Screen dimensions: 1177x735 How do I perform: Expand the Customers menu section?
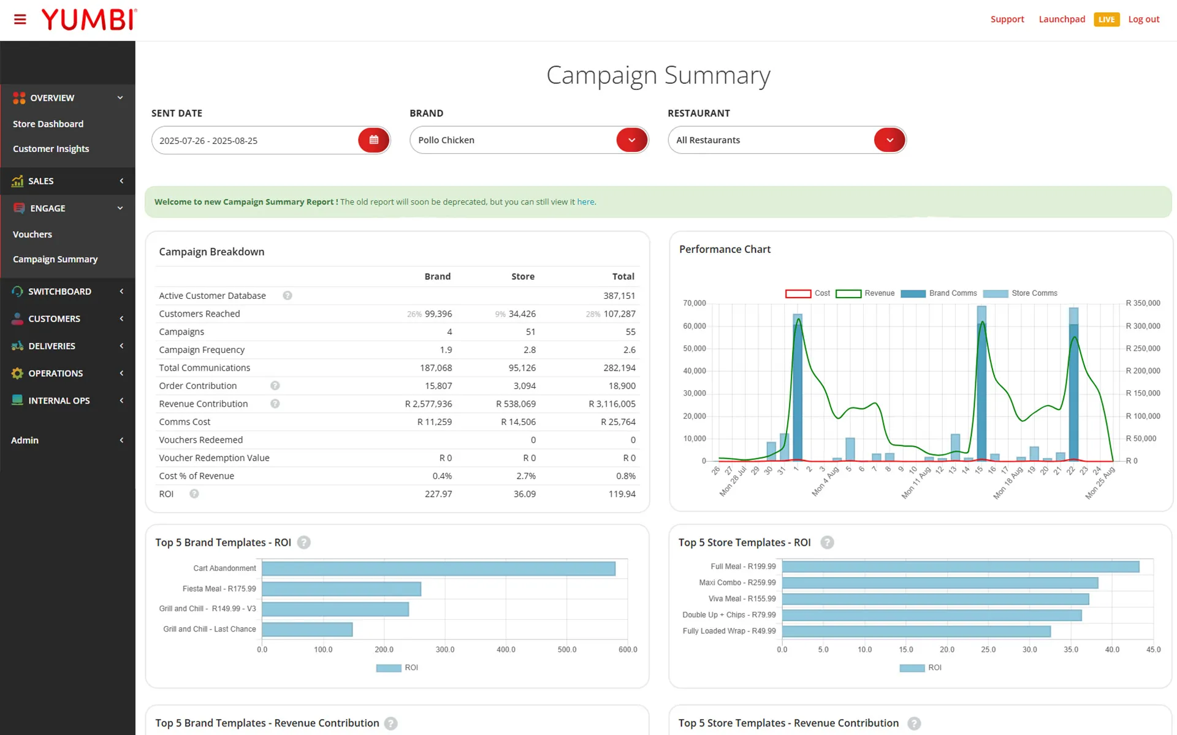[x=121, y=318]
